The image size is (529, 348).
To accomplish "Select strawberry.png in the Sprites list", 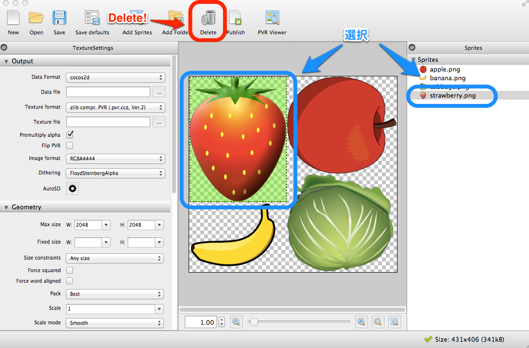I will tap(452, 96).
